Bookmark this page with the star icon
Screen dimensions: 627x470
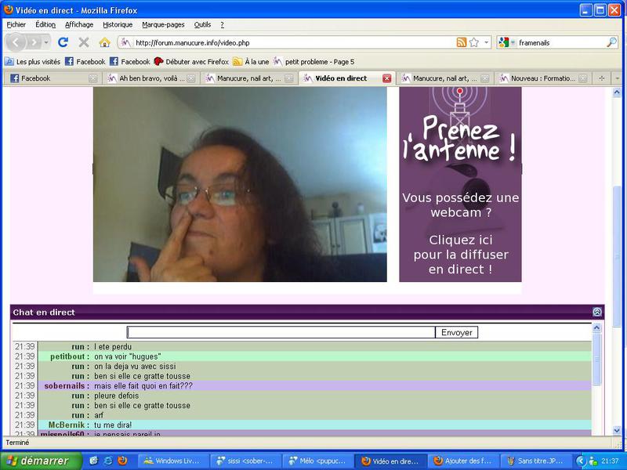pyautogui.click(x=474, y=42)
